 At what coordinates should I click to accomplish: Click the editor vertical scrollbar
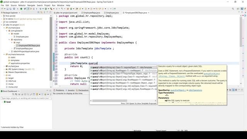pyautogui.click(x=241, y=32)
